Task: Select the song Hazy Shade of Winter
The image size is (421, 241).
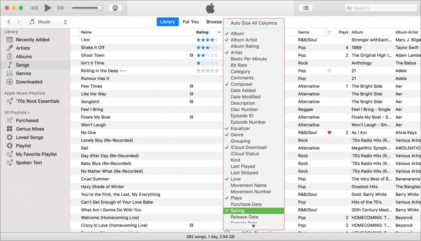Action: tap(103, 187)
